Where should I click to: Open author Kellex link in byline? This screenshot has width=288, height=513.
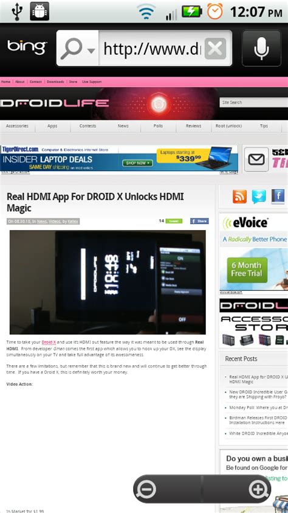tap(73, 222)
